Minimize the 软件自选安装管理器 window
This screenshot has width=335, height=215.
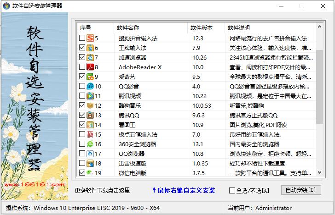coord(281,6)
